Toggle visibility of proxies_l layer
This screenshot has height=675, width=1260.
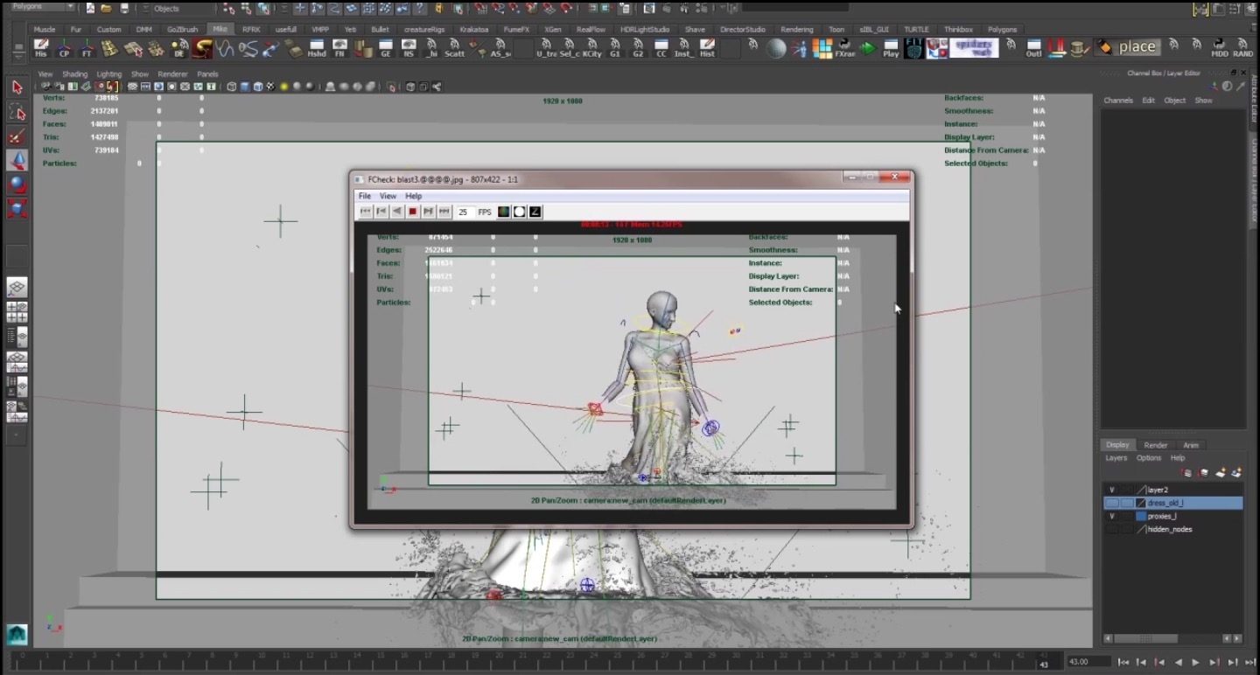click(1111, 517)
